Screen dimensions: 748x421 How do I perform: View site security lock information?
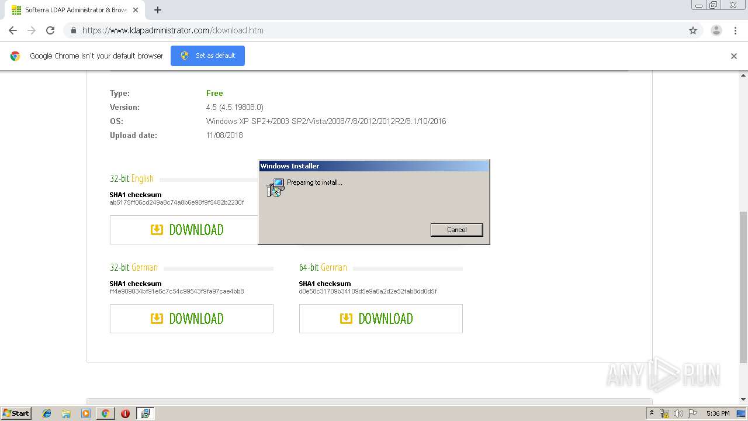point(73,30)
